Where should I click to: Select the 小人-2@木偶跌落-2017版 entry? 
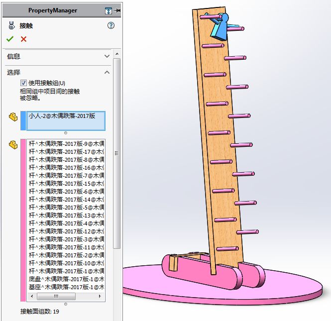(62, 116)
